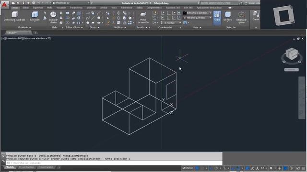Expand the Sección panel
The width and height of the screenshot is (307, 172).
142,28
